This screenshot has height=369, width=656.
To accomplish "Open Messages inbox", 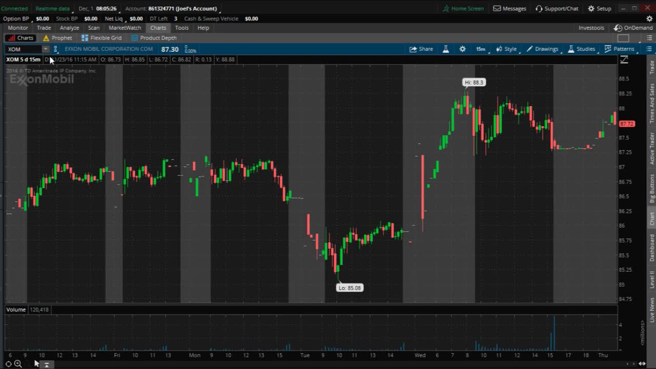I will (509, 8).
